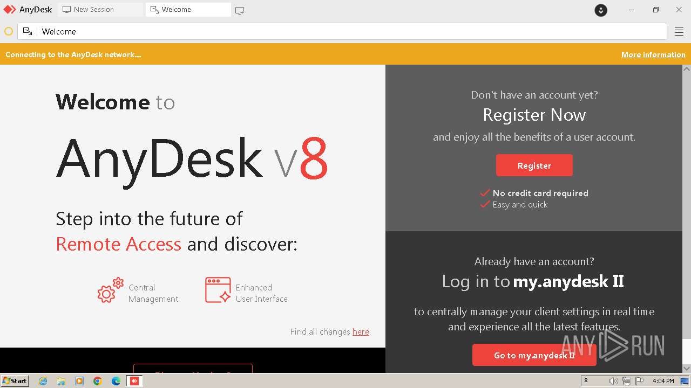
Task: Open the volume speaker tray icon
Action: [x=614, y=381]
